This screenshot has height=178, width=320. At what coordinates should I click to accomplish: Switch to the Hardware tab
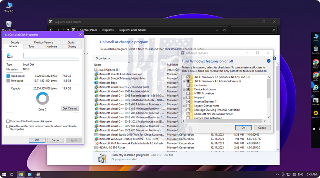[x=52, y=46]
